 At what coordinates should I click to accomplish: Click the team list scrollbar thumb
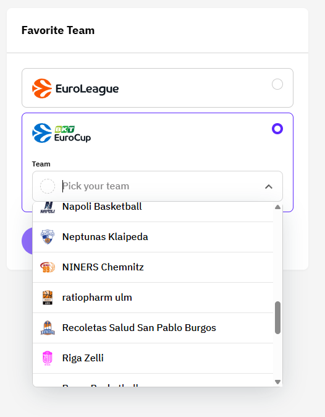tap(278, 317)
